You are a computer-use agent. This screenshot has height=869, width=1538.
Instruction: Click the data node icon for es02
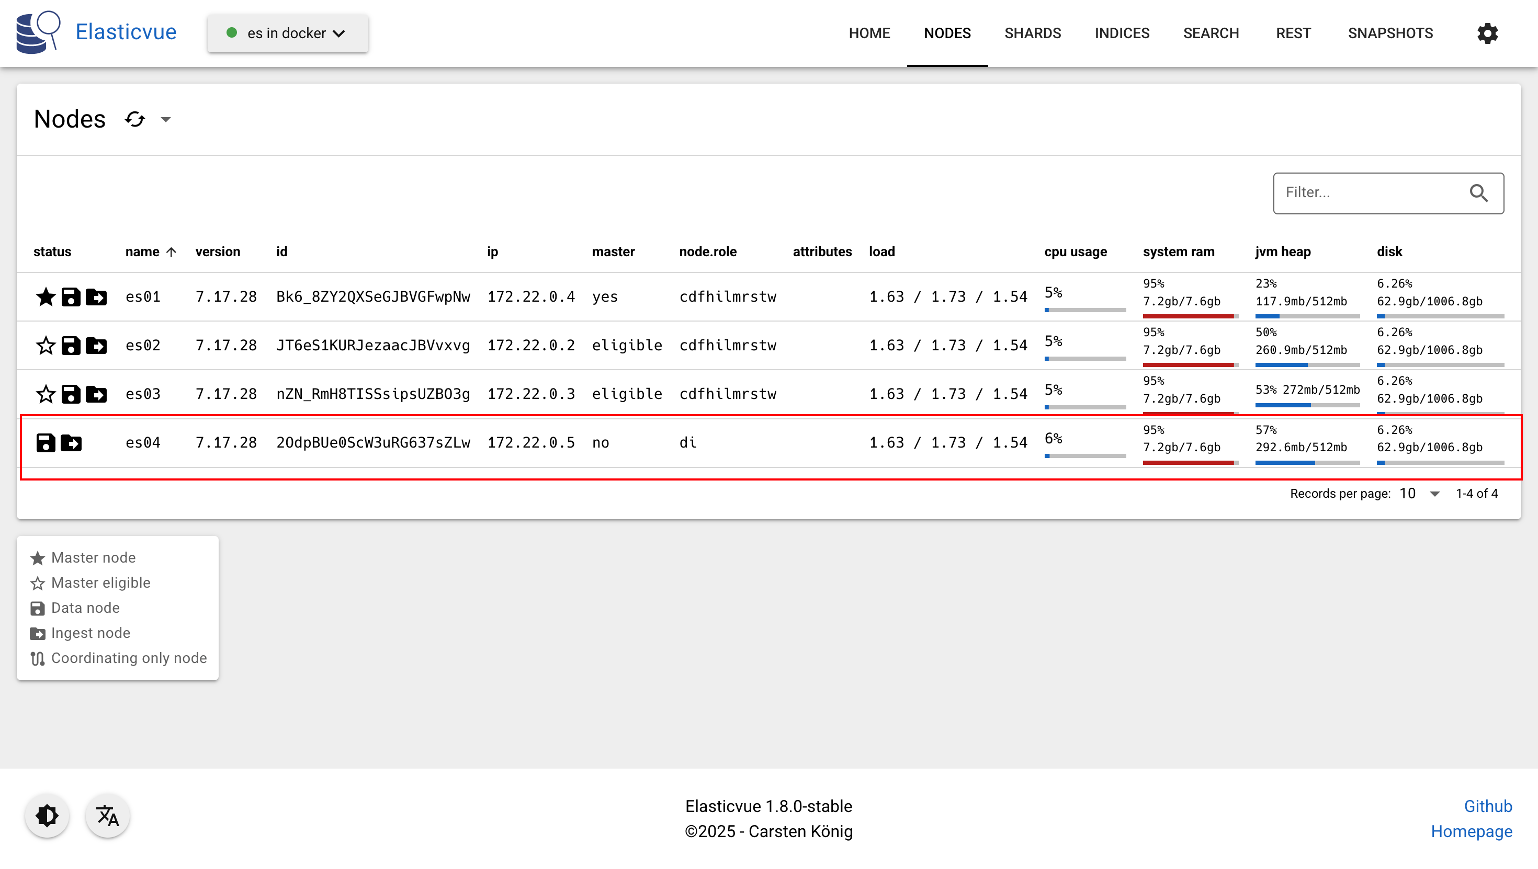71,346
